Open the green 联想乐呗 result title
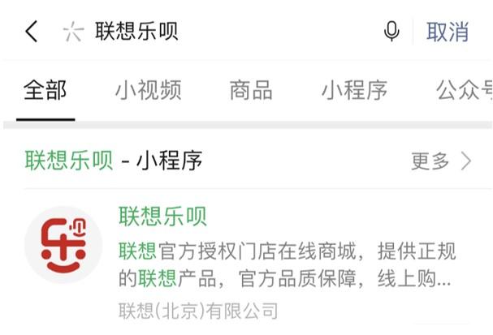 (x=163, y=216)
